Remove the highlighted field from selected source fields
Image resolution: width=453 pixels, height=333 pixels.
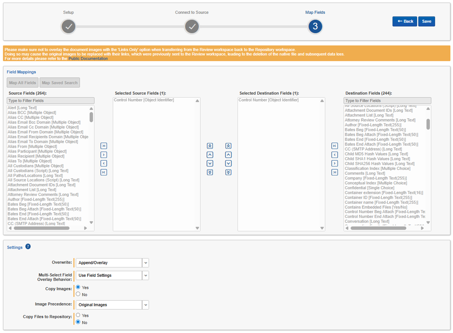pos(104,163)
